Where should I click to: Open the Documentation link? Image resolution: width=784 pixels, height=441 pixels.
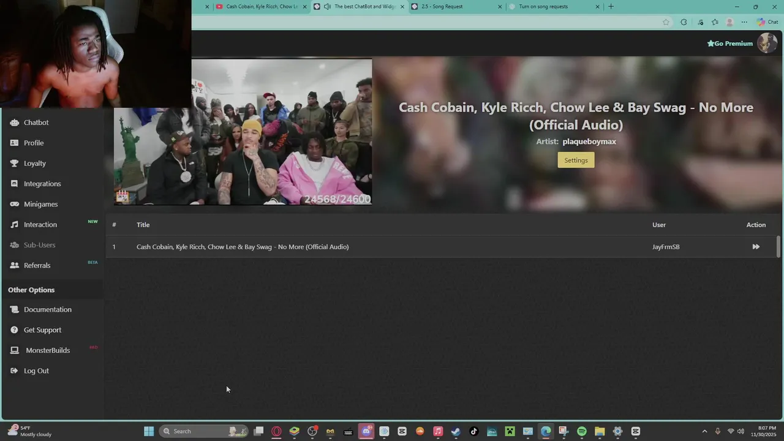(47, 309)
